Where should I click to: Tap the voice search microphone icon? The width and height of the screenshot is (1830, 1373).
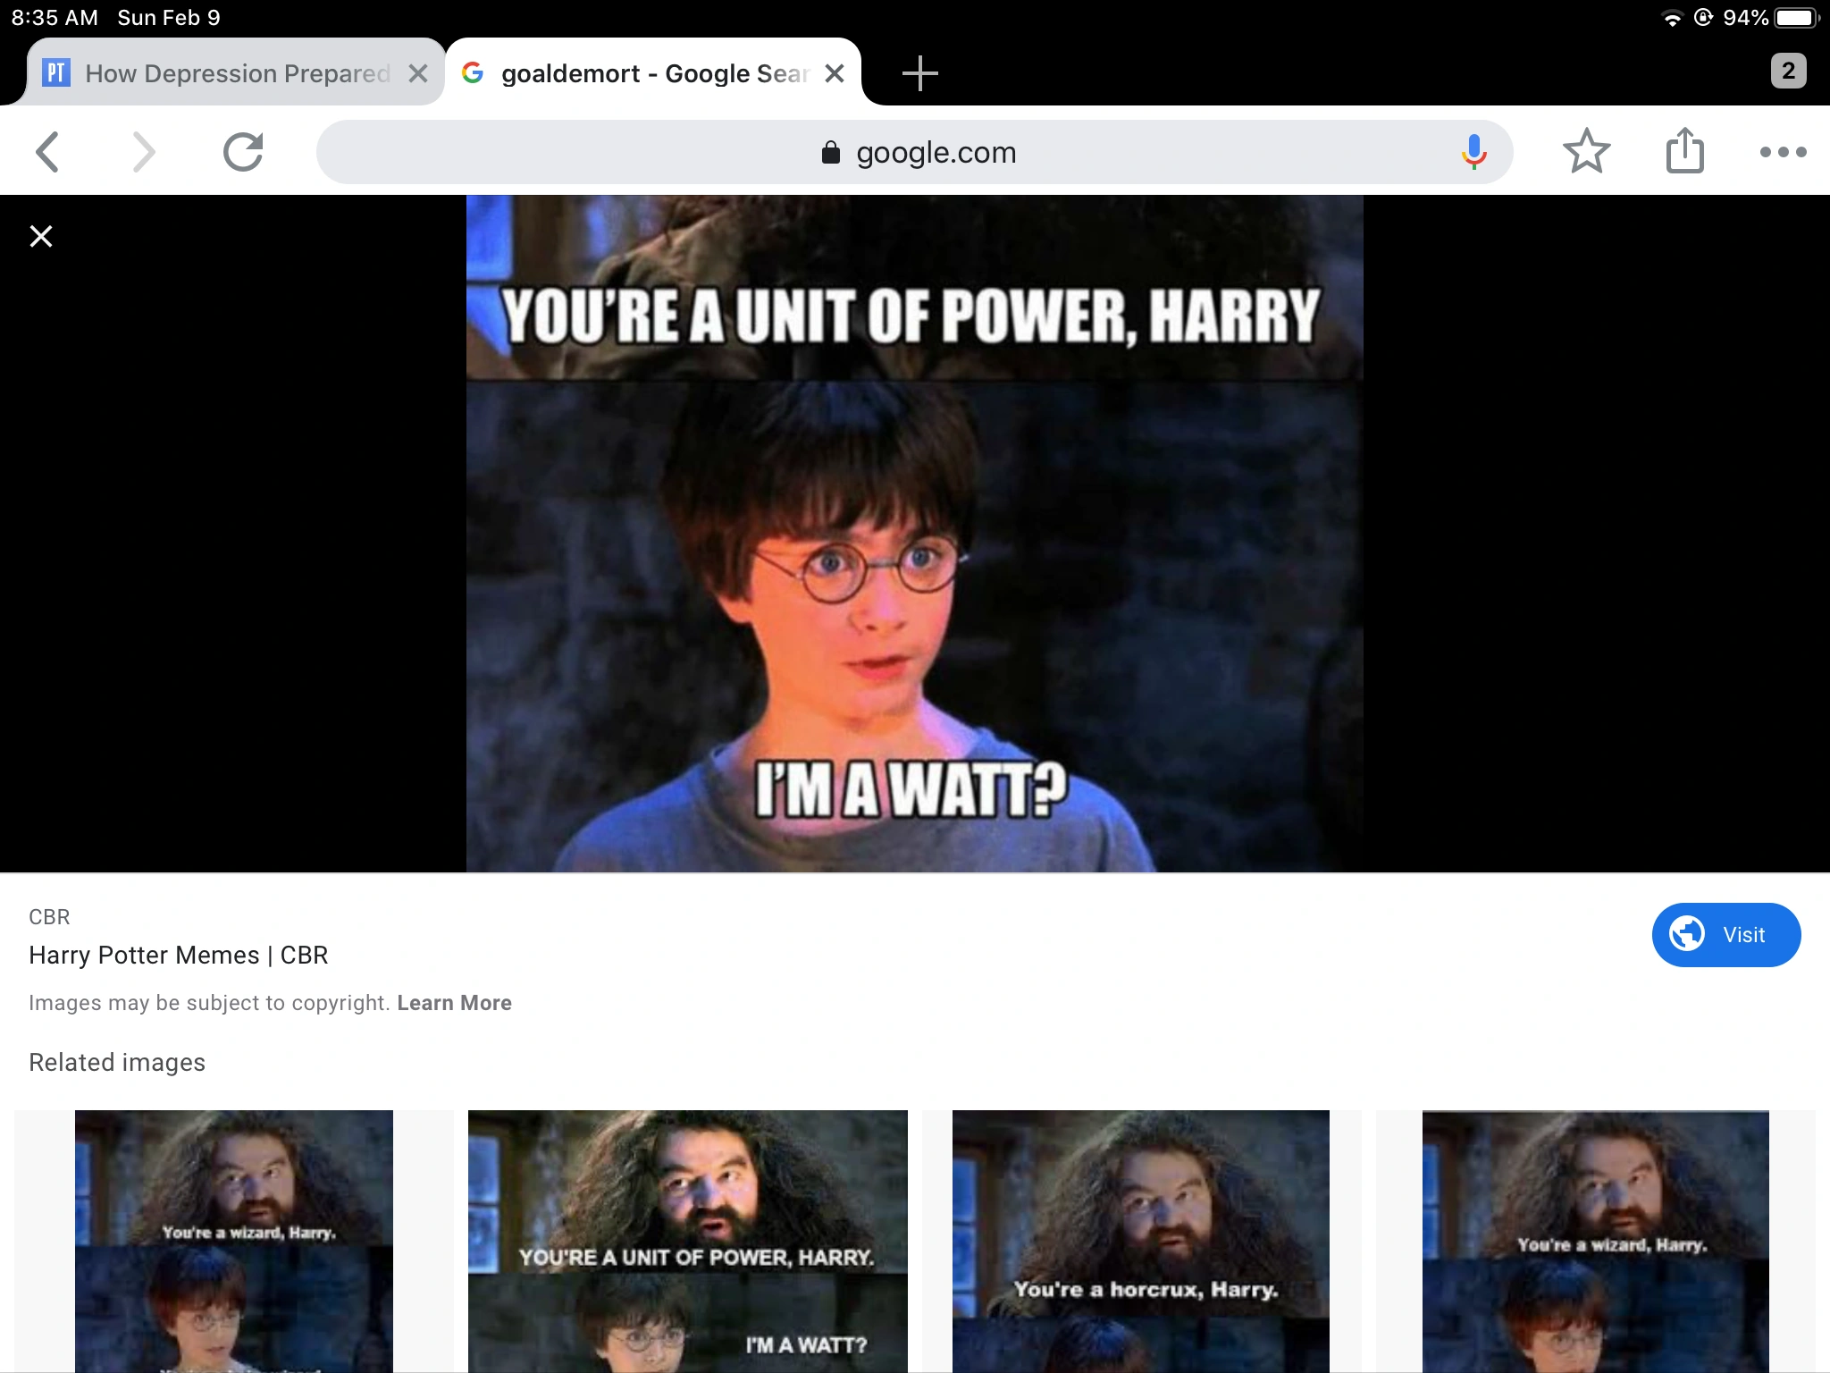(x=1473, y=152)
